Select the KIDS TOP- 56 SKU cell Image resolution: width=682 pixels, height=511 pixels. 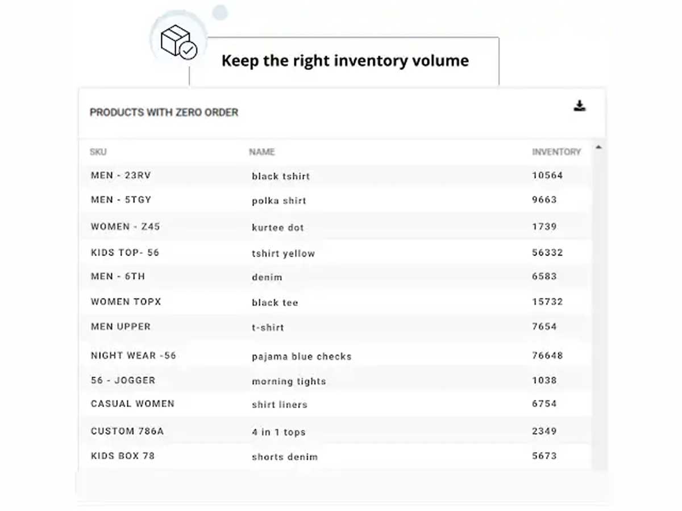click(x=125, y=253)
